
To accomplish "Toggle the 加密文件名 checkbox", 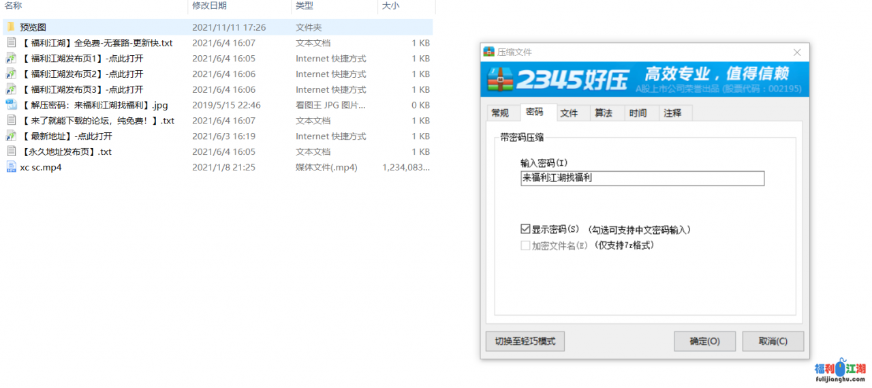I will tap(525, 245).
